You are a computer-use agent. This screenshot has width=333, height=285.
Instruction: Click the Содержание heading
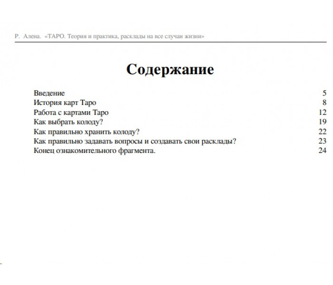click(x=170, y=69)
